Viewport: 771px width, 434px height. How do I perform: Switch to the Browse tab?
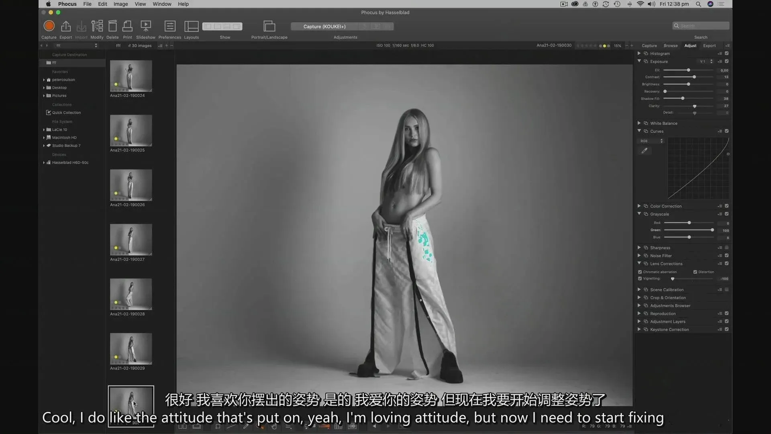pos(670,45)
